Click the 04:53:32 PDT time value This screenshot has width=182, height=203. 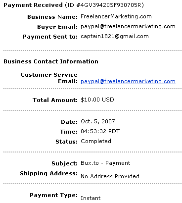100,131
